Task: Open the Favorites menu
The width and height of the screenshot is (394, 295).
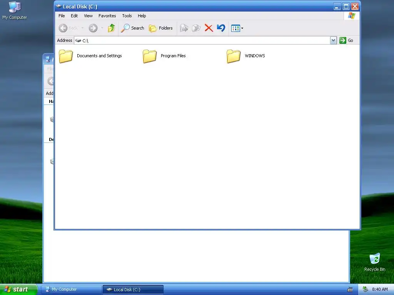Action: [107, 16]
